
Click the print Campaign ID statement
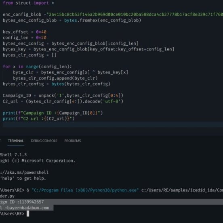click(53, 113)
